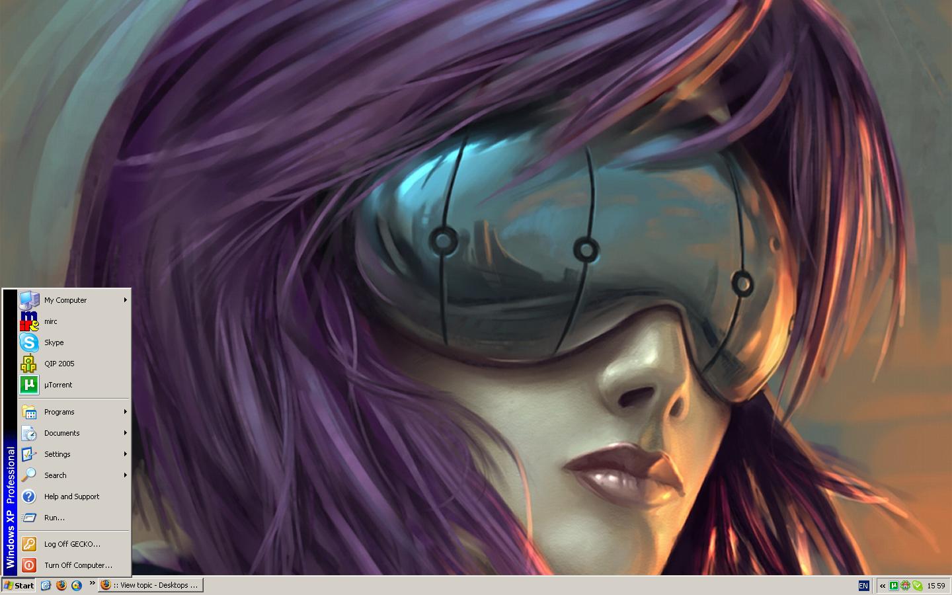Choose Turn Off Computer...
This screenshot has height=595, width=952.
click(74, 565)
